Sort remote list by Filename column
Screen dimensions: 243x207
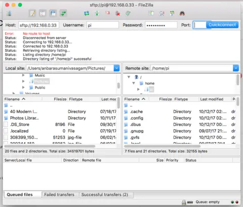[136, 99]
